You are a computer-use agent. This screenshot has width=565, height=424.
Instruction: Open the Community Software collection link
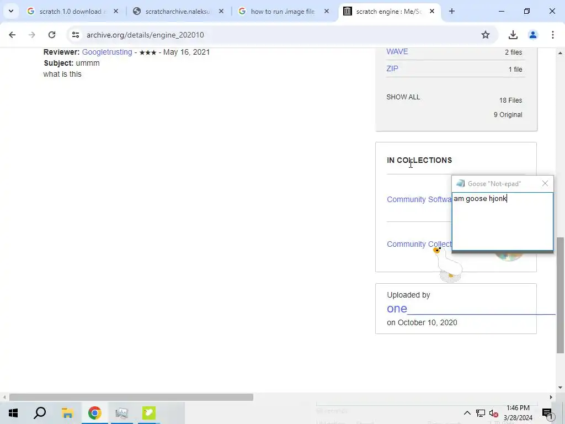[419, 199]
